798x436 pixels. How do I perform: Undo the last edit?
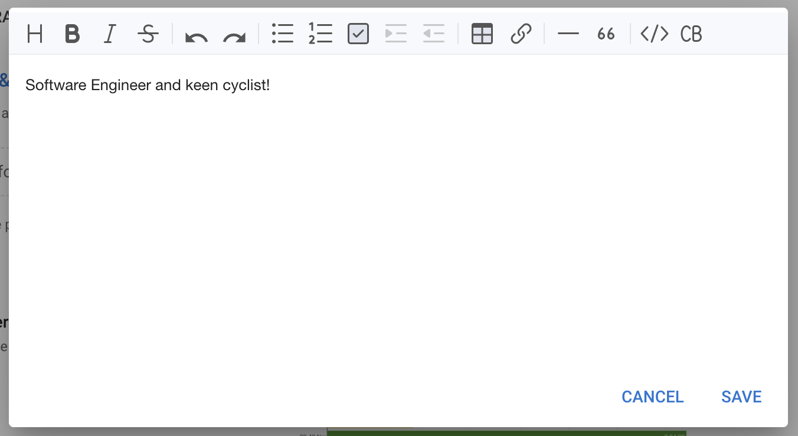point(196,35)
